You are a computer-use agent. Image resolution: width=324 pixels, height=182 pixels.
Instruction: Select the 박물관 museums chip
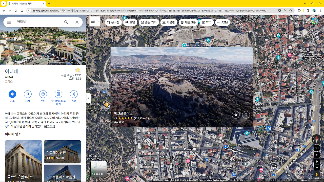(x=169, y=22)
